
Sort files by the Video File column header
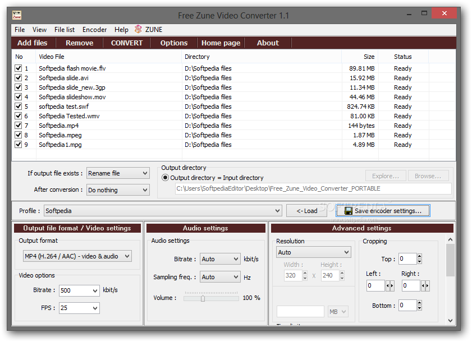pos(109,57)
